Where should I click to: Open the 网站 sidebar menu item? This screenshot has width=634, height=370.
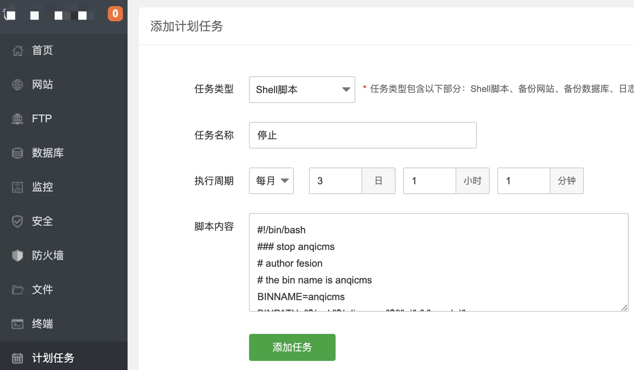pos(64,85)
